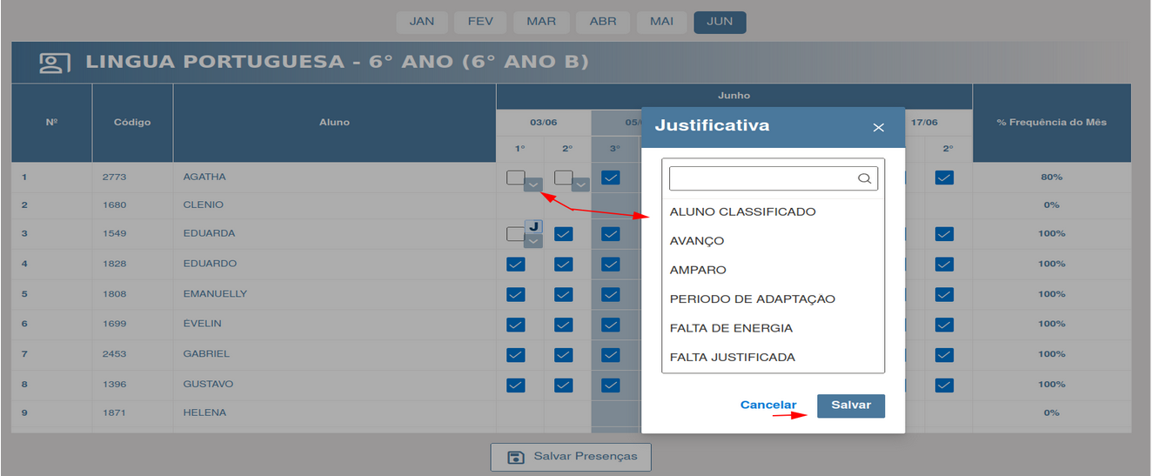This screenshot has width=1152, height=476.
Task: Click the student icon beside LINGUA PORTUGUESA title
Action: (55, 63)
